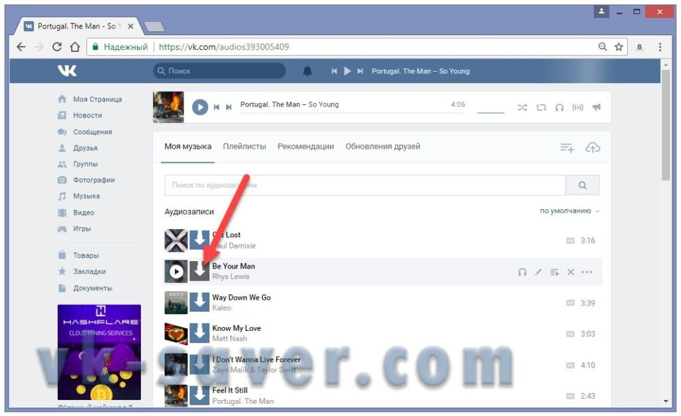Seek in the So Young progress bar
This screenshot has width=681, height=416.
353,112
